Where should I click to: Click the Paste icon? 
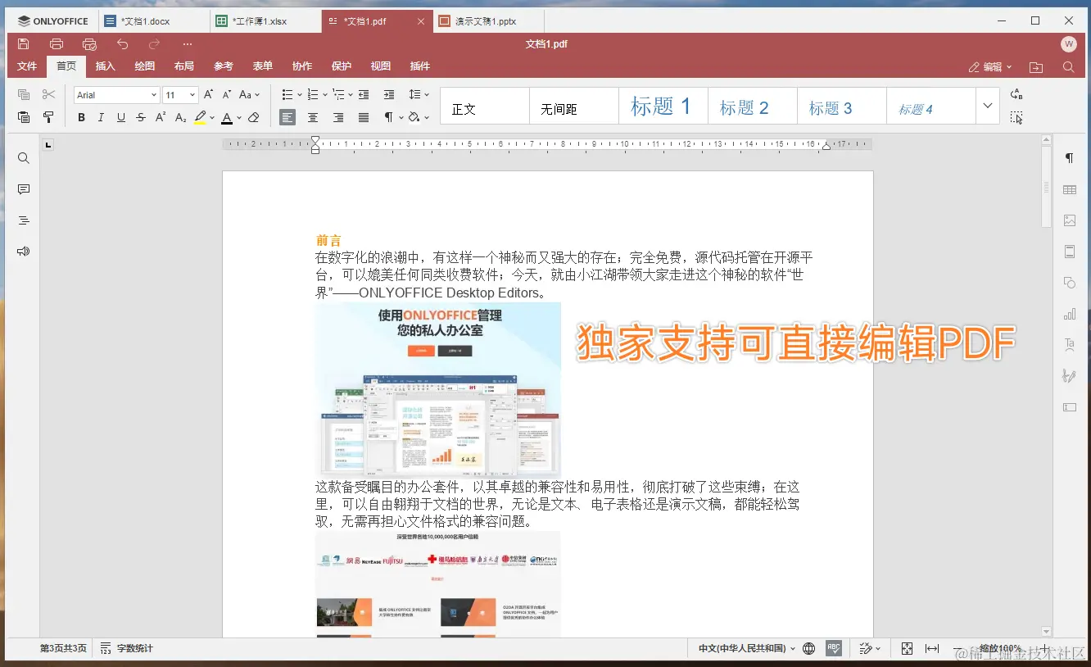pyautogui.click(x=24, y=117)
